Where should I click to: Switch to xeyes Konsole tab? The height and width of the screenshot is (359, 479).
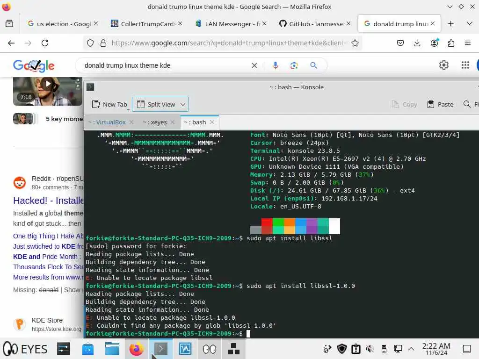coord(155,122)
